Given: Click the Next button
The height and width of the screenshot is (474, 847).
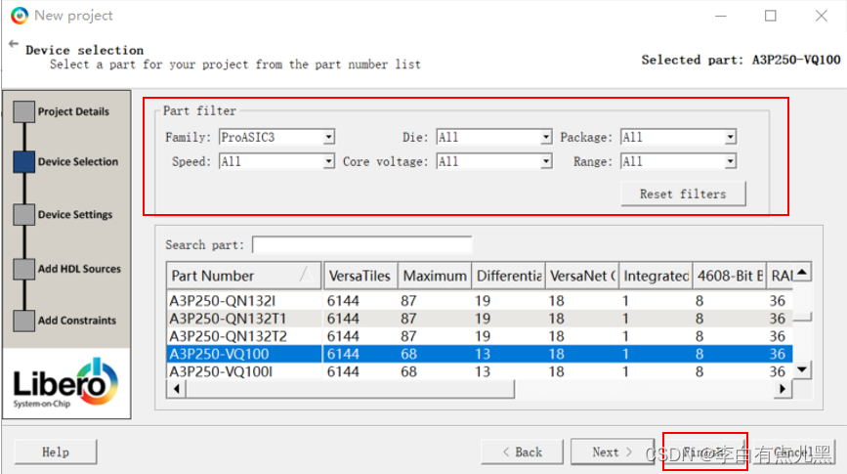Looking at the screenshot, I should 612,452.
